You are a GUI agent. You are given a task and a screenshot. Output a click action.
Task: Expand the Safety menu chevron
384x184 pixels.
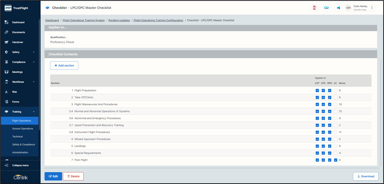[34, 52]
